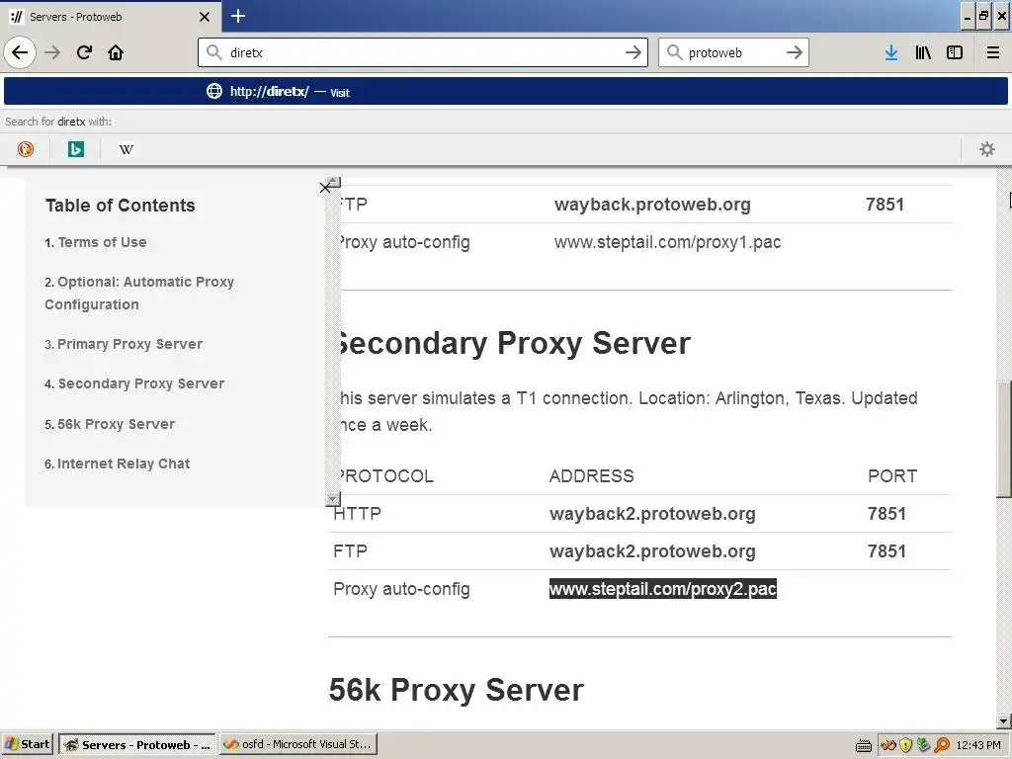Click the 56k Proxy Server heading
The height and width of the screenshot is (759, 1012).
click(457, 690)
